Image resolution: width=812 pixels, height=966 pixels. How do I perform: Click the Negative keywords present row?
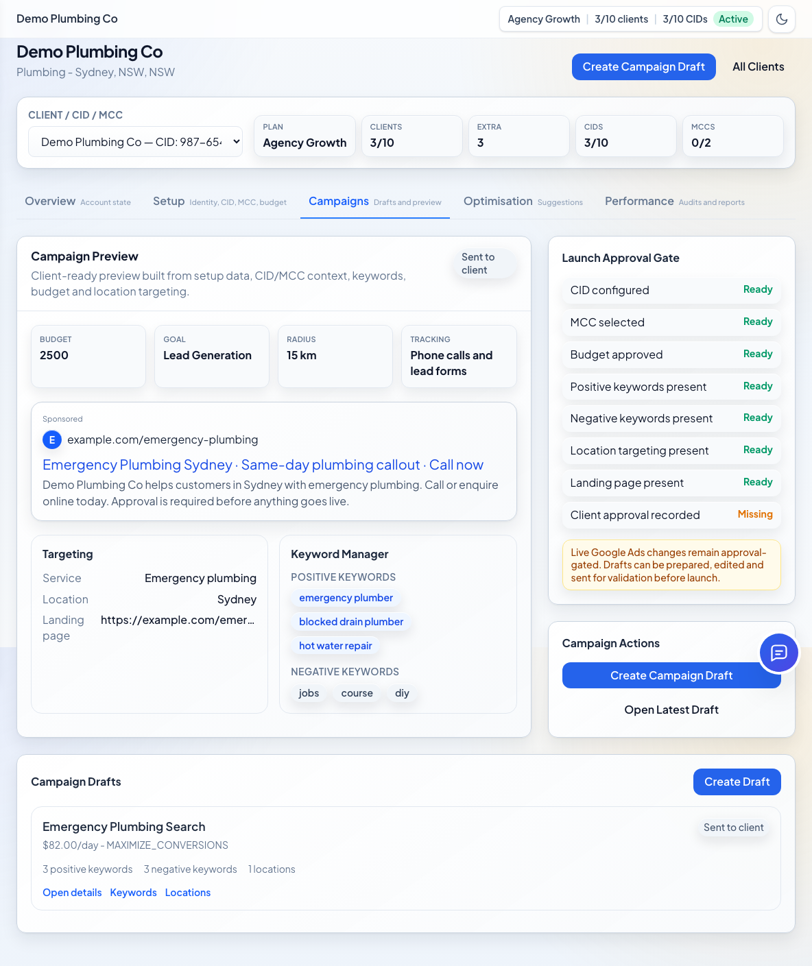click(x=671, y=418)
